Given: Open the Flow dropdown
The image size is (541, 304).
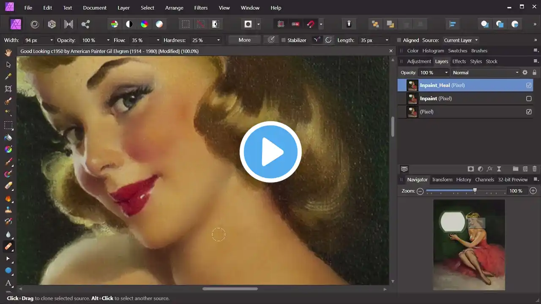Looking at the screenshot, I should tap(158, 40).
